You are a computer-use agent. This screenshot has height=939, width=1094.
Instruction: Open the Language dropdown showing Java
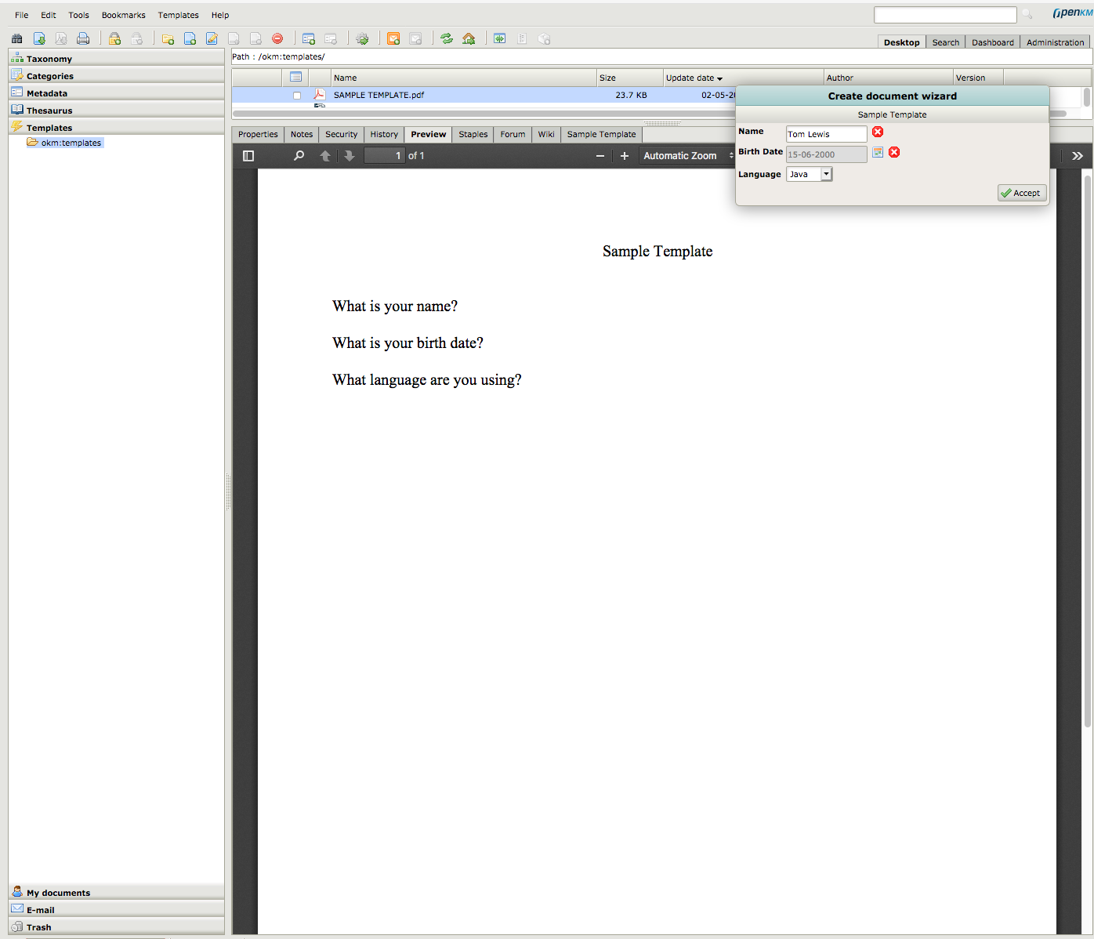(809, 174)
